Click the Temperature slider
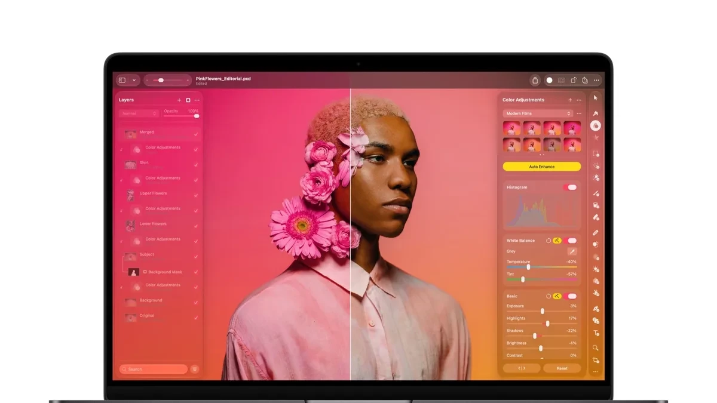This screenshot has width=717, height=403. pos(541,267)
